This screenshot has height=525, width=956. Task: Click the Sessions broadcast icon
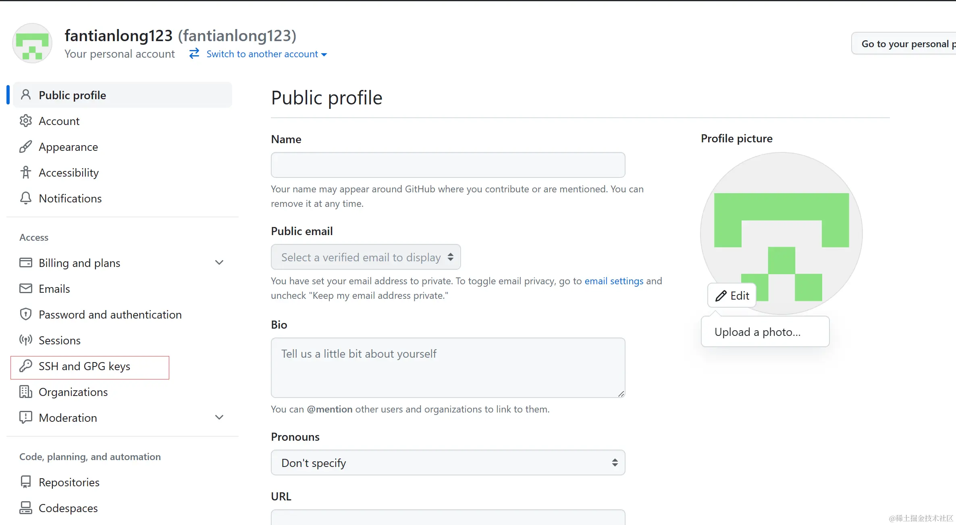(25, 340)
